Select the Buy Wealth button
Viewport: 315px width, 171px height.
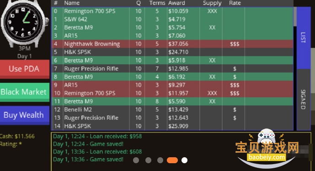[x=25, y=115]
